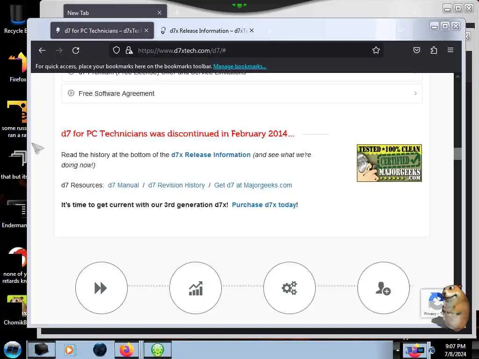The image size is (479, 359).
Task: Focus the URL address bar
Action: pyautogui.click(x=246, y=50)
